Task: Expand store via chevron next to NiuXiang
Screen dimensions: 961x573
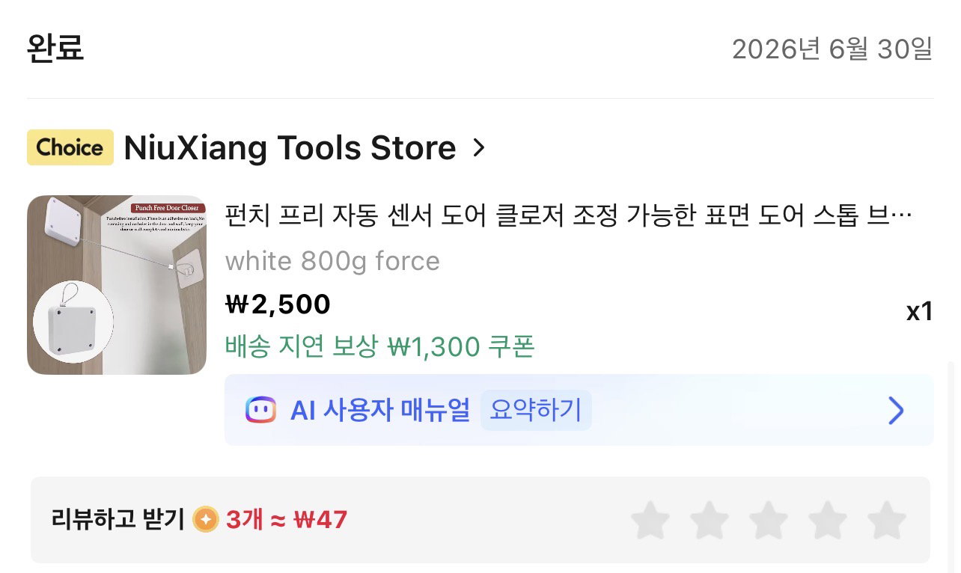Action: (479, 148)
